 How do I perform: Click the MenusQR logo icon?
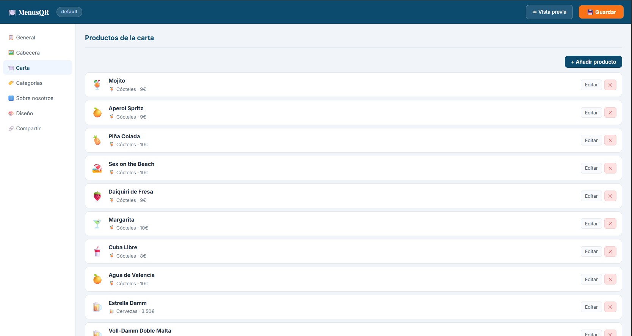(12, 13)
